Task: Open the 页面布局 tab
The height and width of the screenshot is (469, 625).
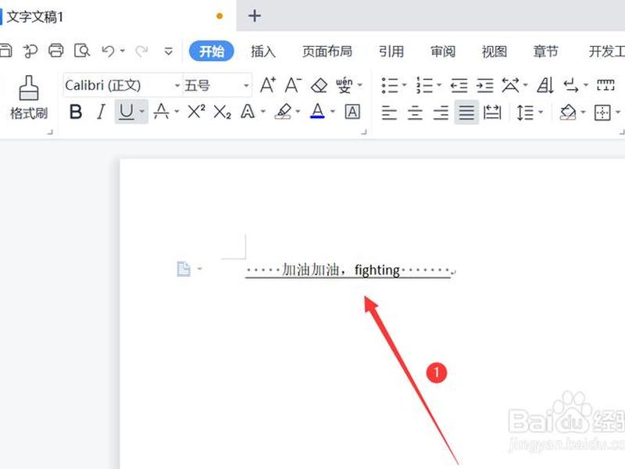Action: click(327, 51)
